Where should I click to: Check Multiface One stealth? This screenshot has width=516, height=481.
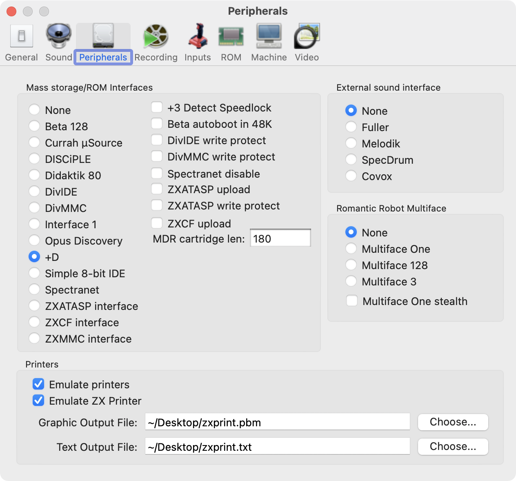pos(351,301)
